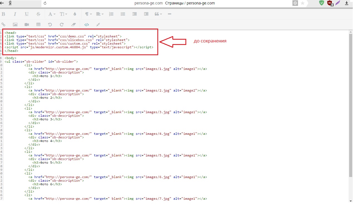Insert an unordered bullet list

tap(123, 14)
